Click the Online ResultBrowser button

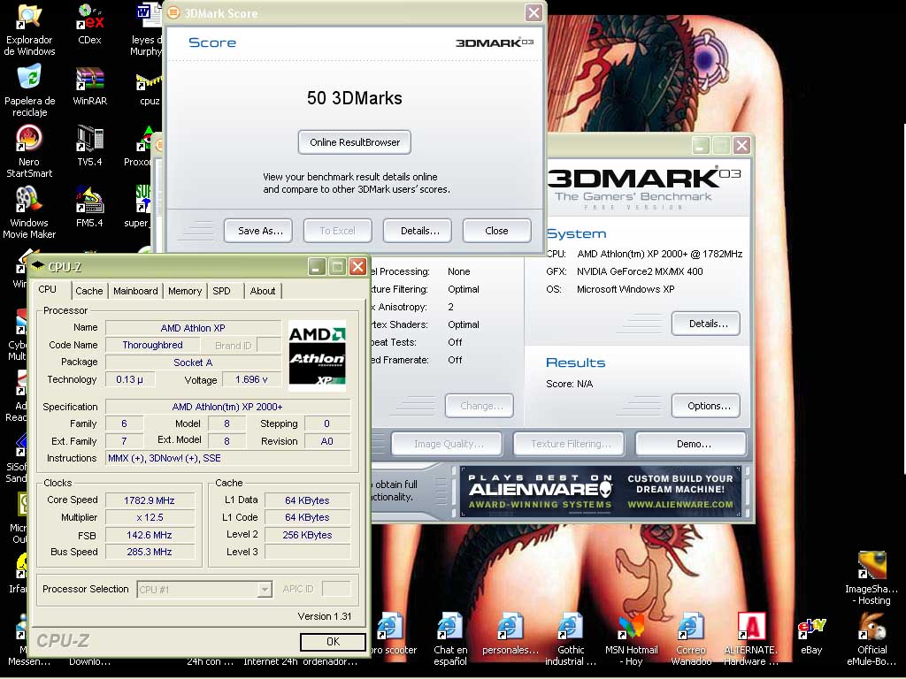[355, 142]
